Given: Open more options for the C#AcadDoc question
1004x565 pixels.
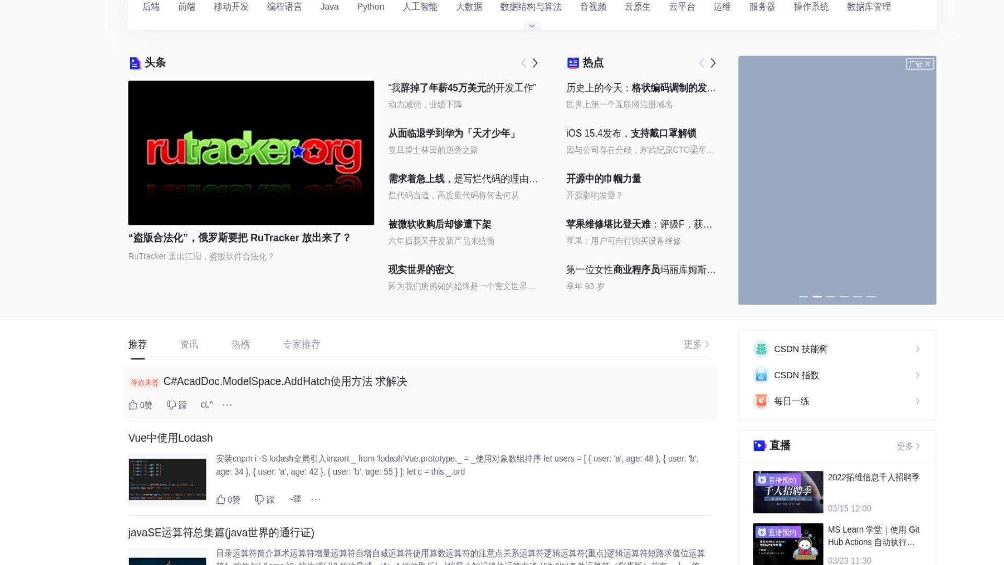Looking at the screenshot, I should tap(227, 405).
